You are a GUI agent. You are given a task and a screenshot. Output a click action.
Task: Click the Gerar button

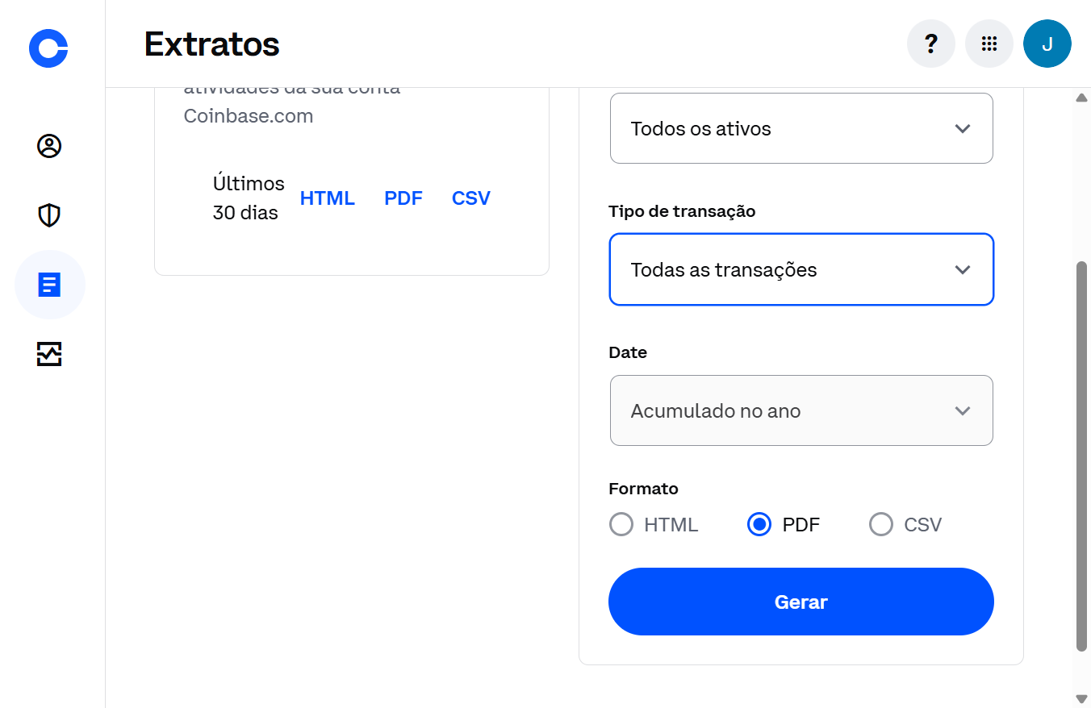coord(801,602)
